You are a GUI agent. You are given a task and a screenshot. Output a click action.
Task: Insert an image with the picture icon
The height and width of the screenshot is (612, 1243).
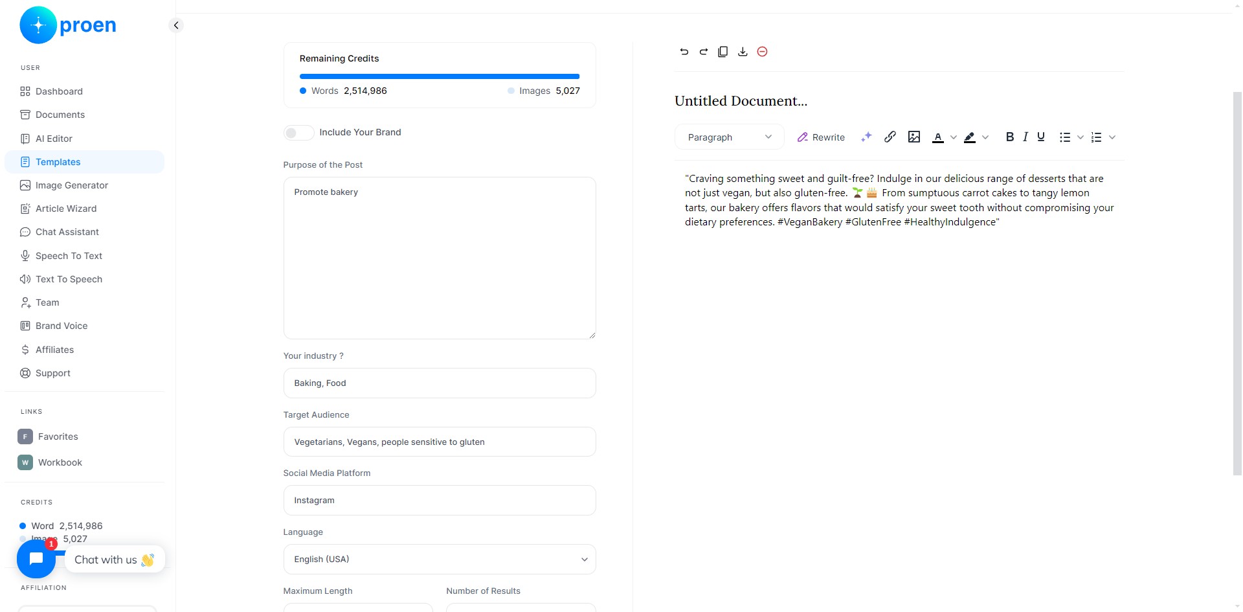(914, 137)
